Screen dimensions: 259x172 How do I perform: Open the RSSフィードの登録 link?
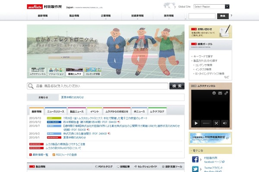point(66,155)
